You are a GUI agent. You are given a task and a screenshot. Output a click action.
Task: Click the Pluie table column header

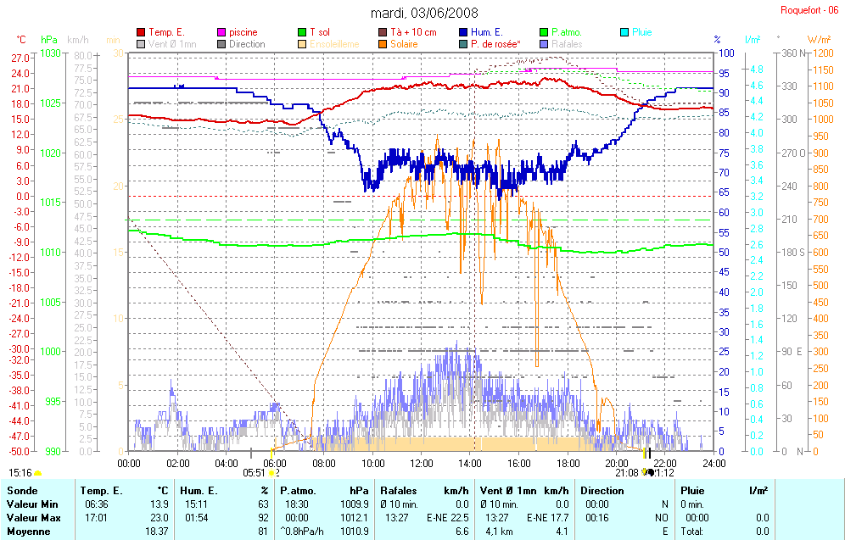tap(692, 491)
